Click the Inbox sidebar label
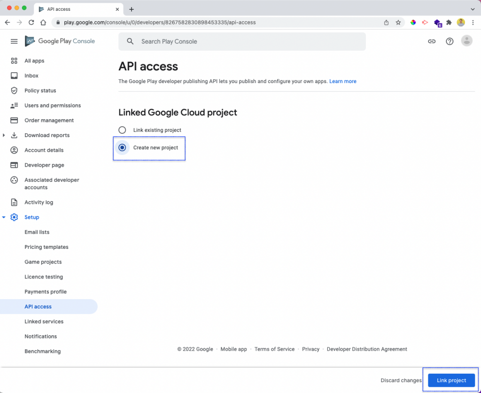Screen dimensions: 481x393 pos(31,76)
